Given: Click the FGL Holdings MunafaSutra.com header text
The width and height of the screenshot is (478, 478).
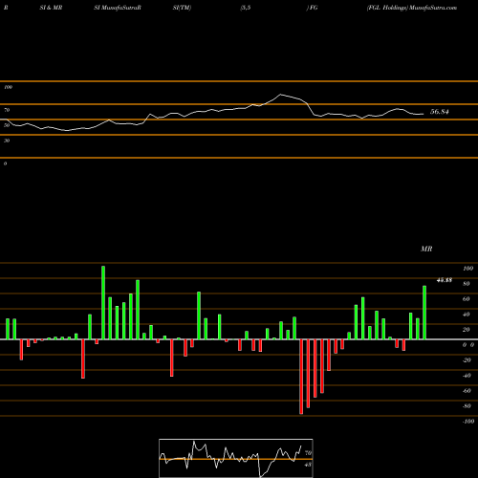Looking at the screenshot, I should [412, 8].
